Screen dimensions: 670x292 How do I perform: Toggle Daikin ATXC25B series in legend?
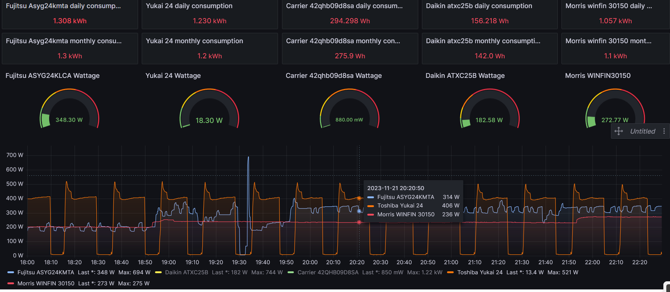point(186,272)
